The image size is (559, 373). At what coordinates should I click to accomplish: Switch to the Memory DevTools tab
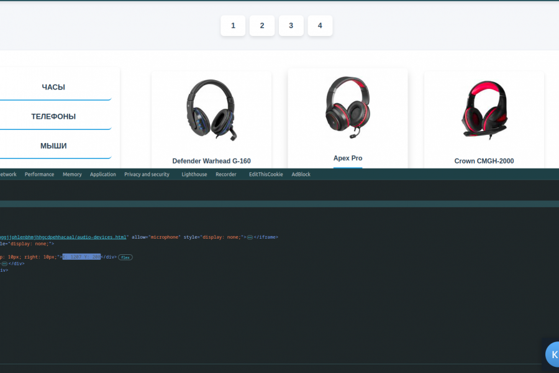tap(72, 174)
